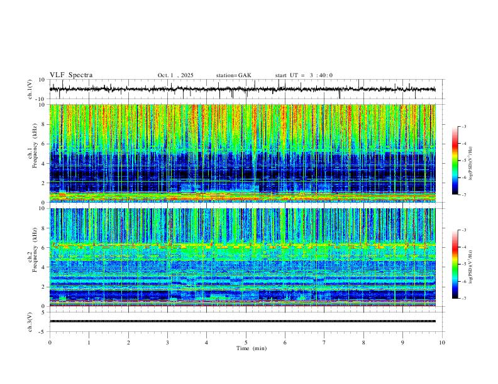Click time axis tick label "10"
Viewport: 498px width, 384px height.
(442, 343)
